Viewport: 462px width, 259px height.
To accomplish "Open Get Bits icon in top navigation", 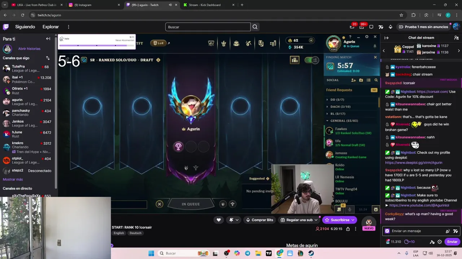I will [x=390, y=27].
